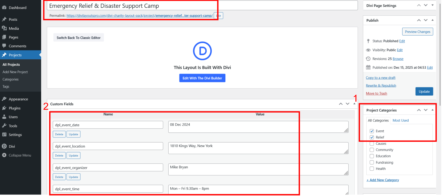Click the Users person icon

(4, 117)
